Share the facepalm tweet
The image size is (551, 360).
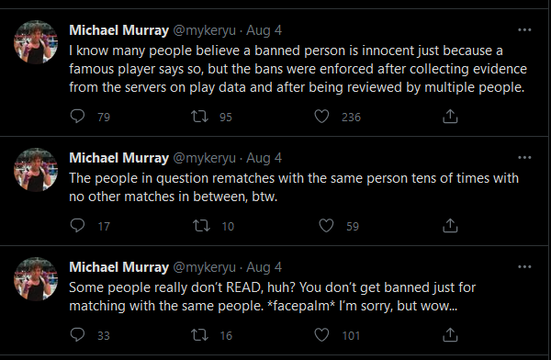coord(450,335)
